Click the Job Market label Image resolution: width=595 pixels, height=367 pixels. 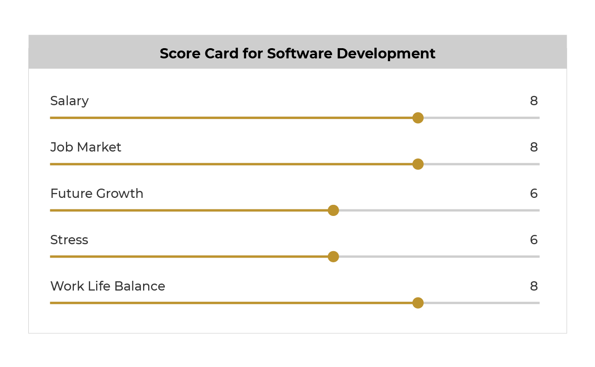(85, 147)
